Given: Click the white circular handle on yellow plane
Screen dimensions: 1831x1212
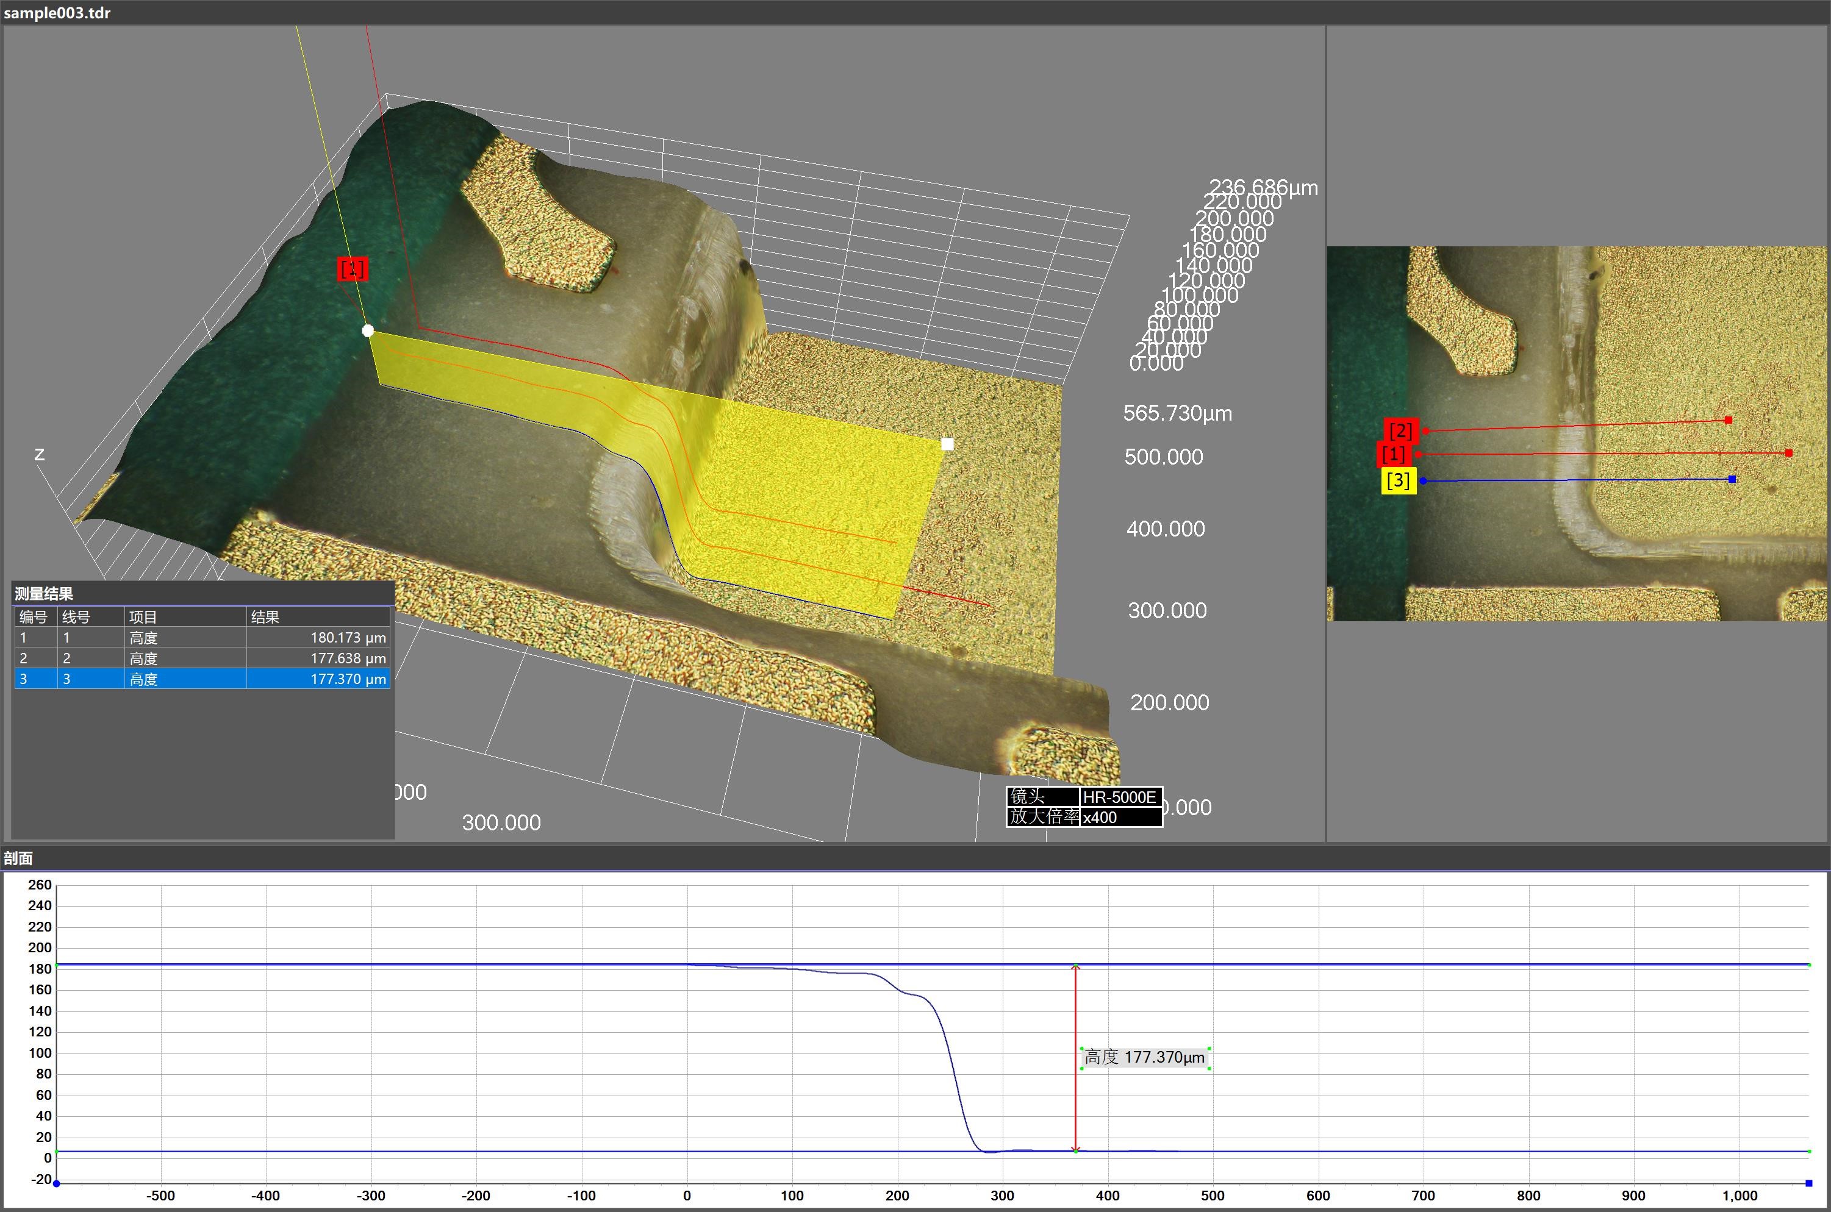Looking at the screenshot, I should (x=368, y=331).
